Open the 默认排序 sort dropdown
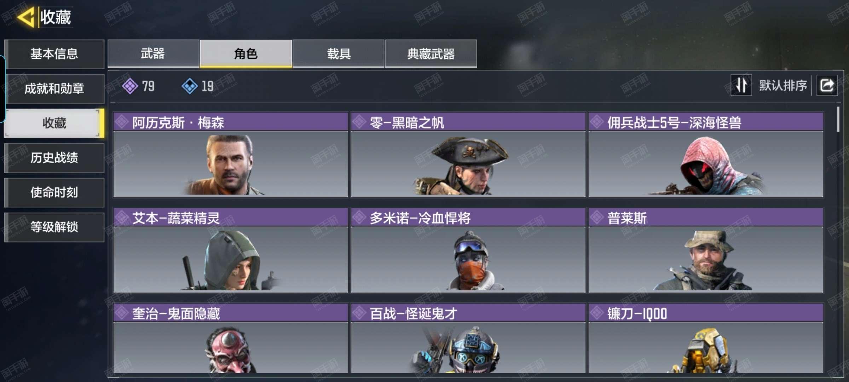 [x=782, y=85]
